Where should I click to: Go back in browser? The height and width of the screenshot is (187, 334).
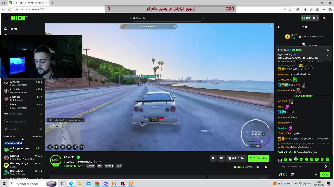[3, 9]
